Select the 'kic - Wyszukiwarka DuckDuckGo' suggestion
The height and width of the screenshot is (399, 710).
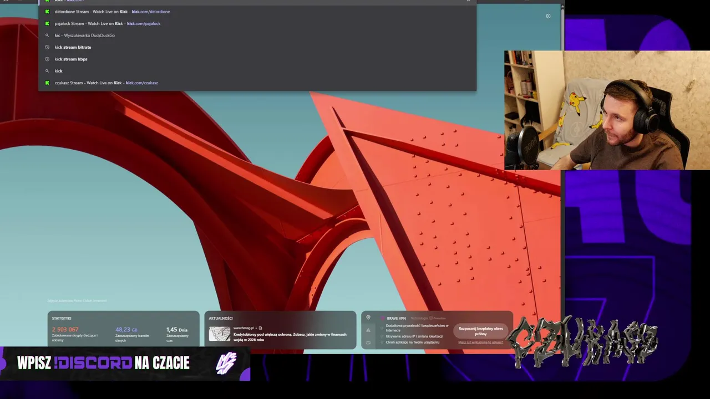pyautogui.click(x=257, y=35)
